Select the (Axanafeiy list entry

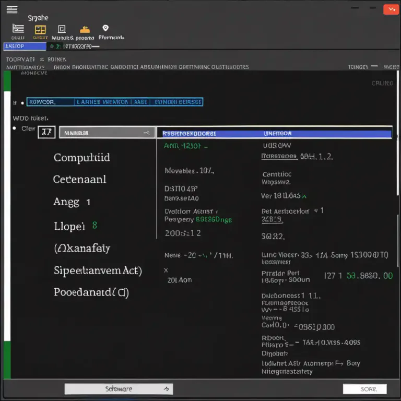click(x=82, y=248)
